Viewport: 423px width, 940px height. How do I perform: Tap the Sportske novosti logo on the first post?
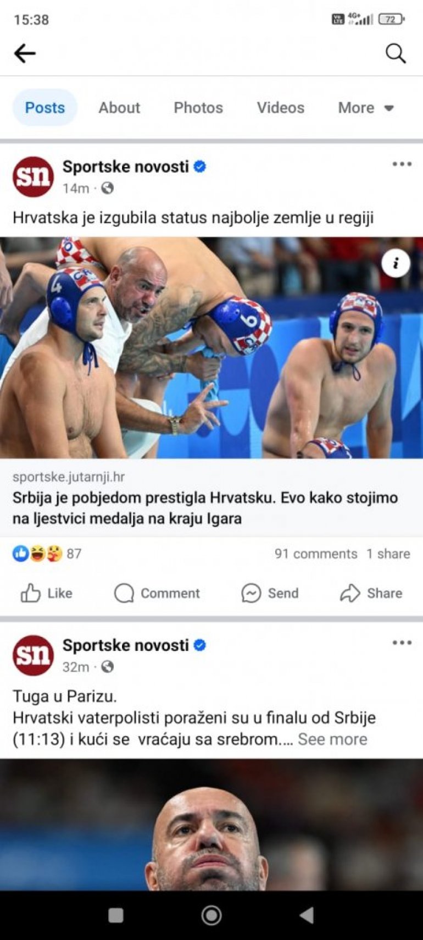(x=33, y=176)
